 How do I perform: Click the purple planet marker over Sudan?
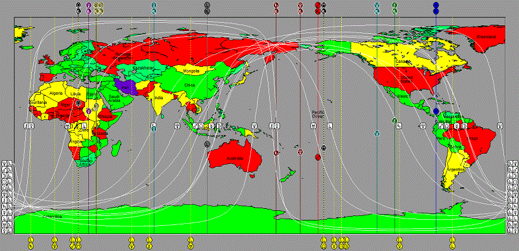tap(89, 111)
